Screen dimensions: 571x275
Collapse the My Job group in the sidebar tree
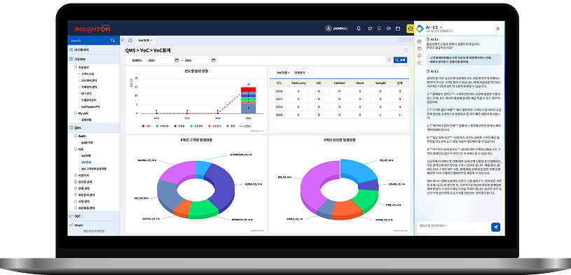[76, 113]
